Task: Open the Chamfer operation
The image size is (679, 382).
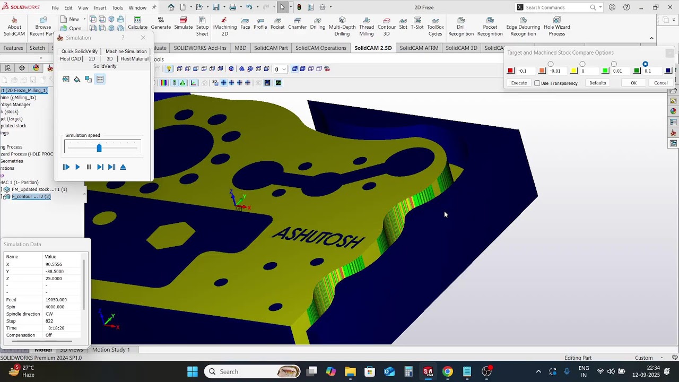Action: 297,23
